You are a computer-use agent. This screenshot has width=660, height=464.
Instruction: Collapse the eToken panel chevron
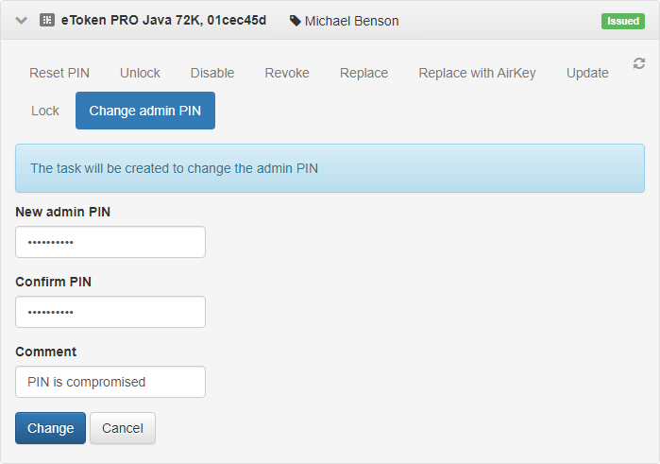tap(22, 21)
